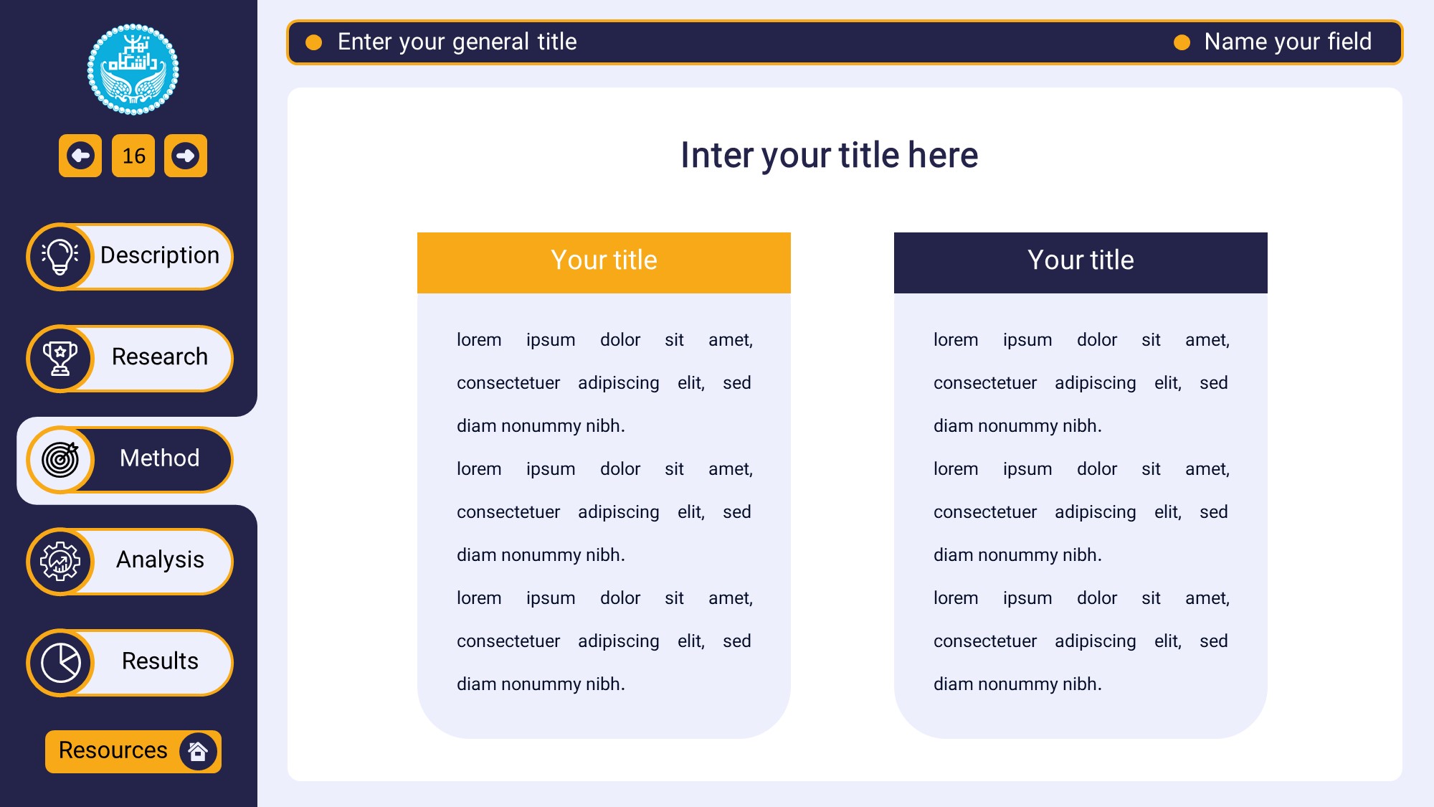Viewport: 1434px width, 807px height.
Task: Click the previous slide arrow icon
Action: coord(80,156)
